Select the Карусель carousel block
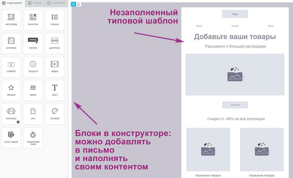This screenshot has height=178, width=293. pos(11,114)
